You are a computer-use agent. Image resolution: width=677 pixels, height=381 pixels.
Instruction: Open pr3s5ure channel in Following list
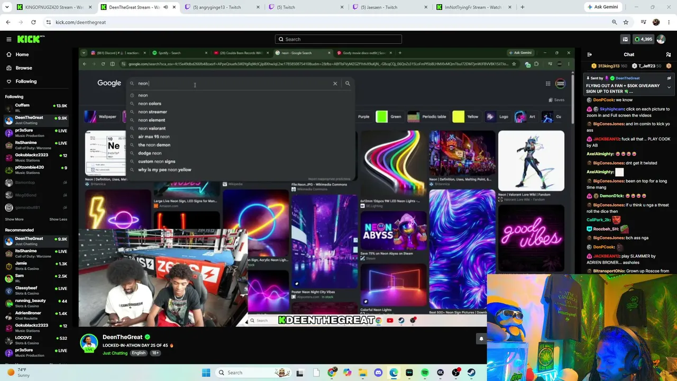pyautogui.click(x=36, y=132)
